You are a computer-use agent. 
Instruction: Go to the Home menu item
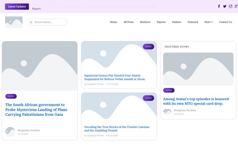pos(113,22)
